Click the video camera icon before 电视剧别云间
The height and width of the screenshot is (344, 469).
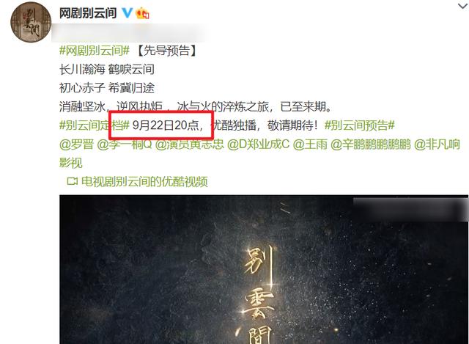click(72, 181)
